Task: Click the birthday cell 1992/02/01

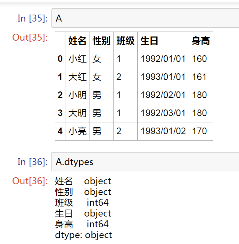Action: coord(163,95)
